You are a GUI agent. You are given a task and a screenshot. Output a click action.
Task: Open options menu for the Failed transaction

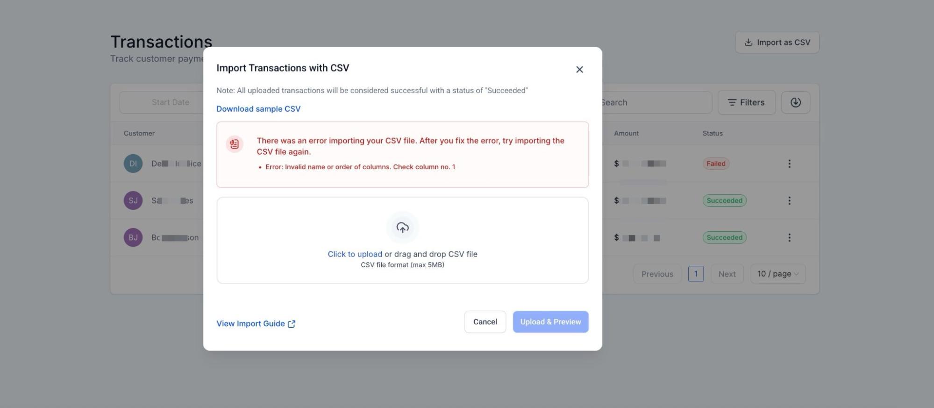tap(789, 164)
